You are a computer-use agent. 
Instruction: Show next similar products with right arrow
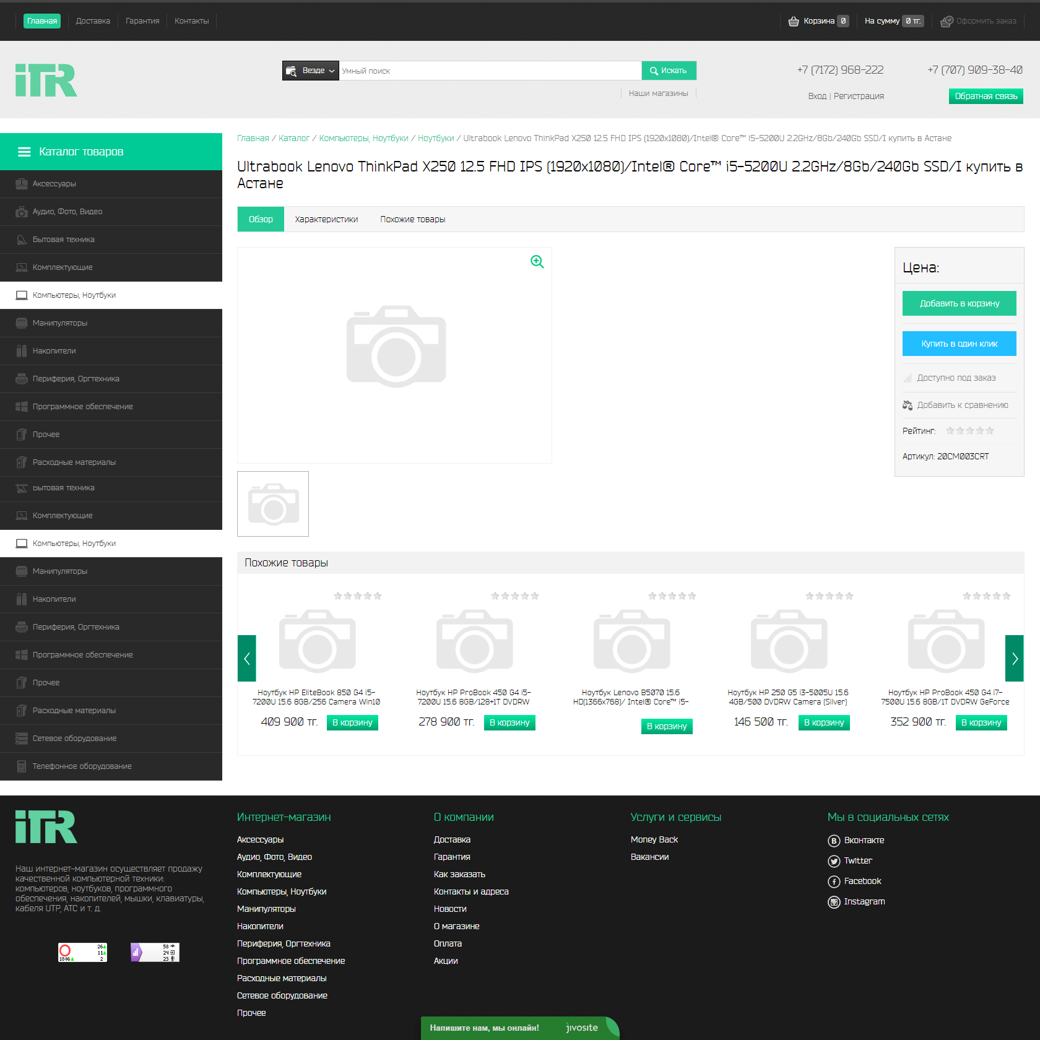1015,659
